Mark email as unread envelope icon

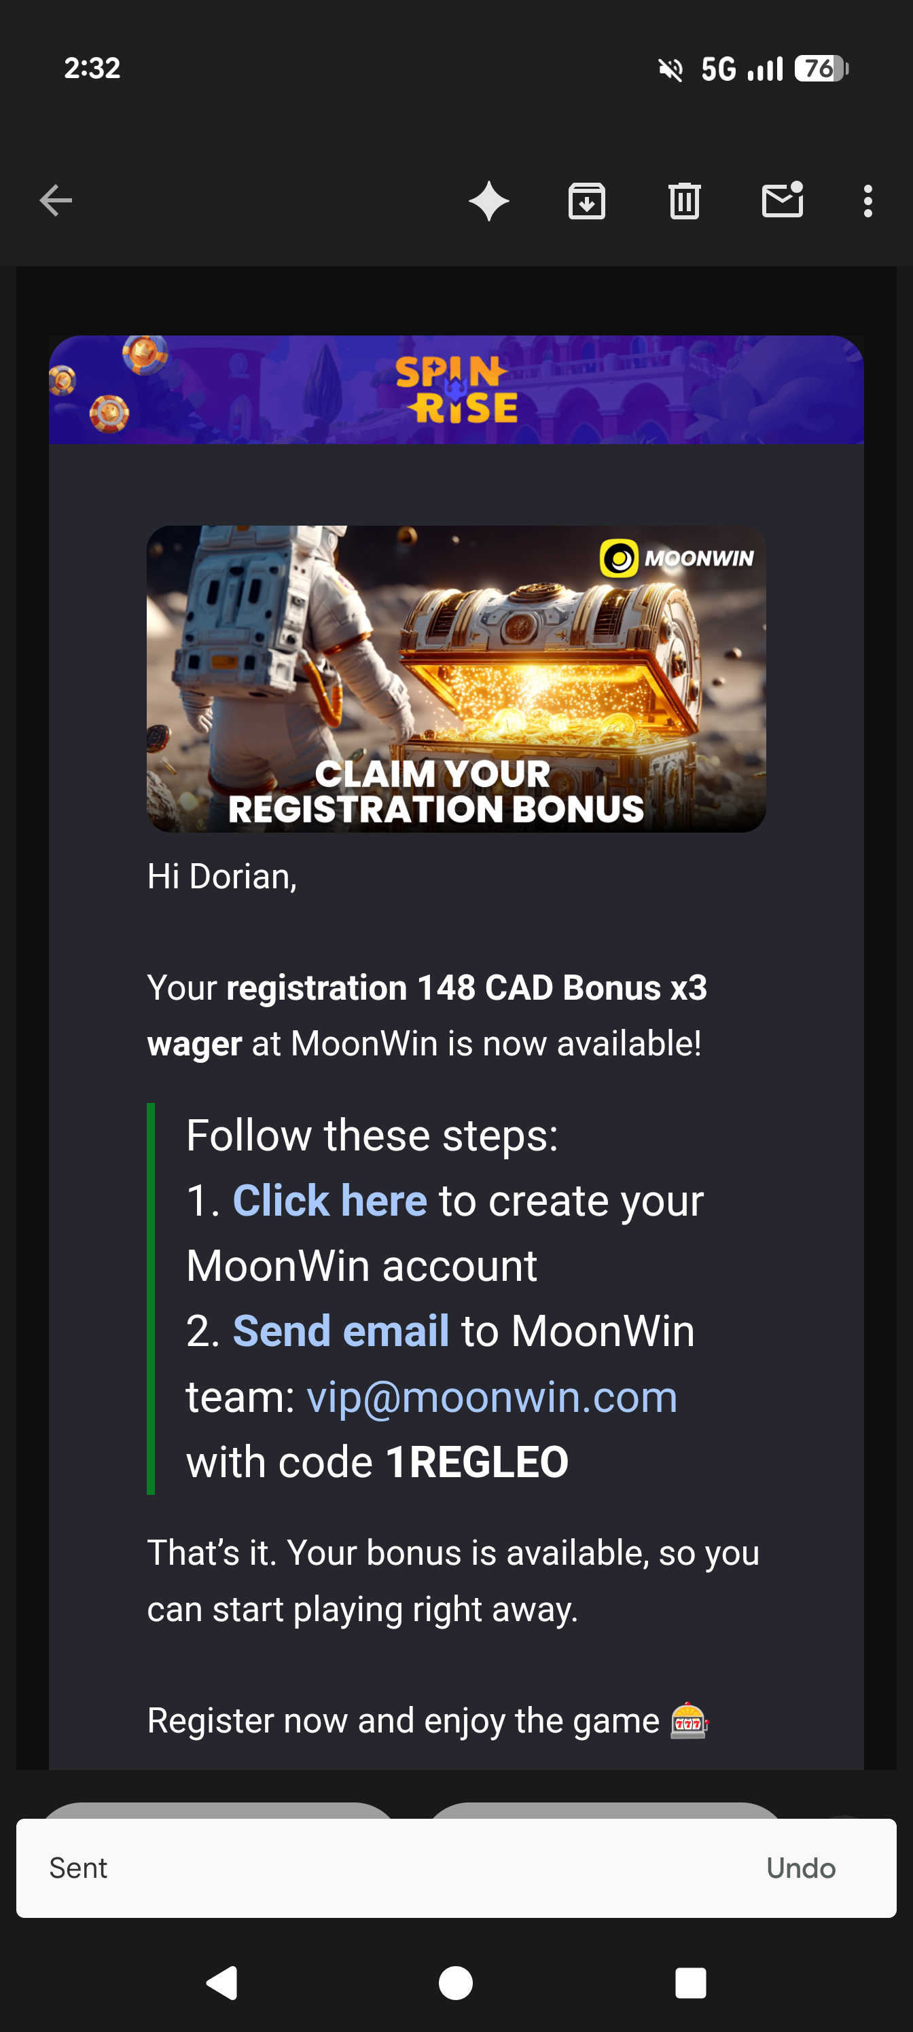782,200
